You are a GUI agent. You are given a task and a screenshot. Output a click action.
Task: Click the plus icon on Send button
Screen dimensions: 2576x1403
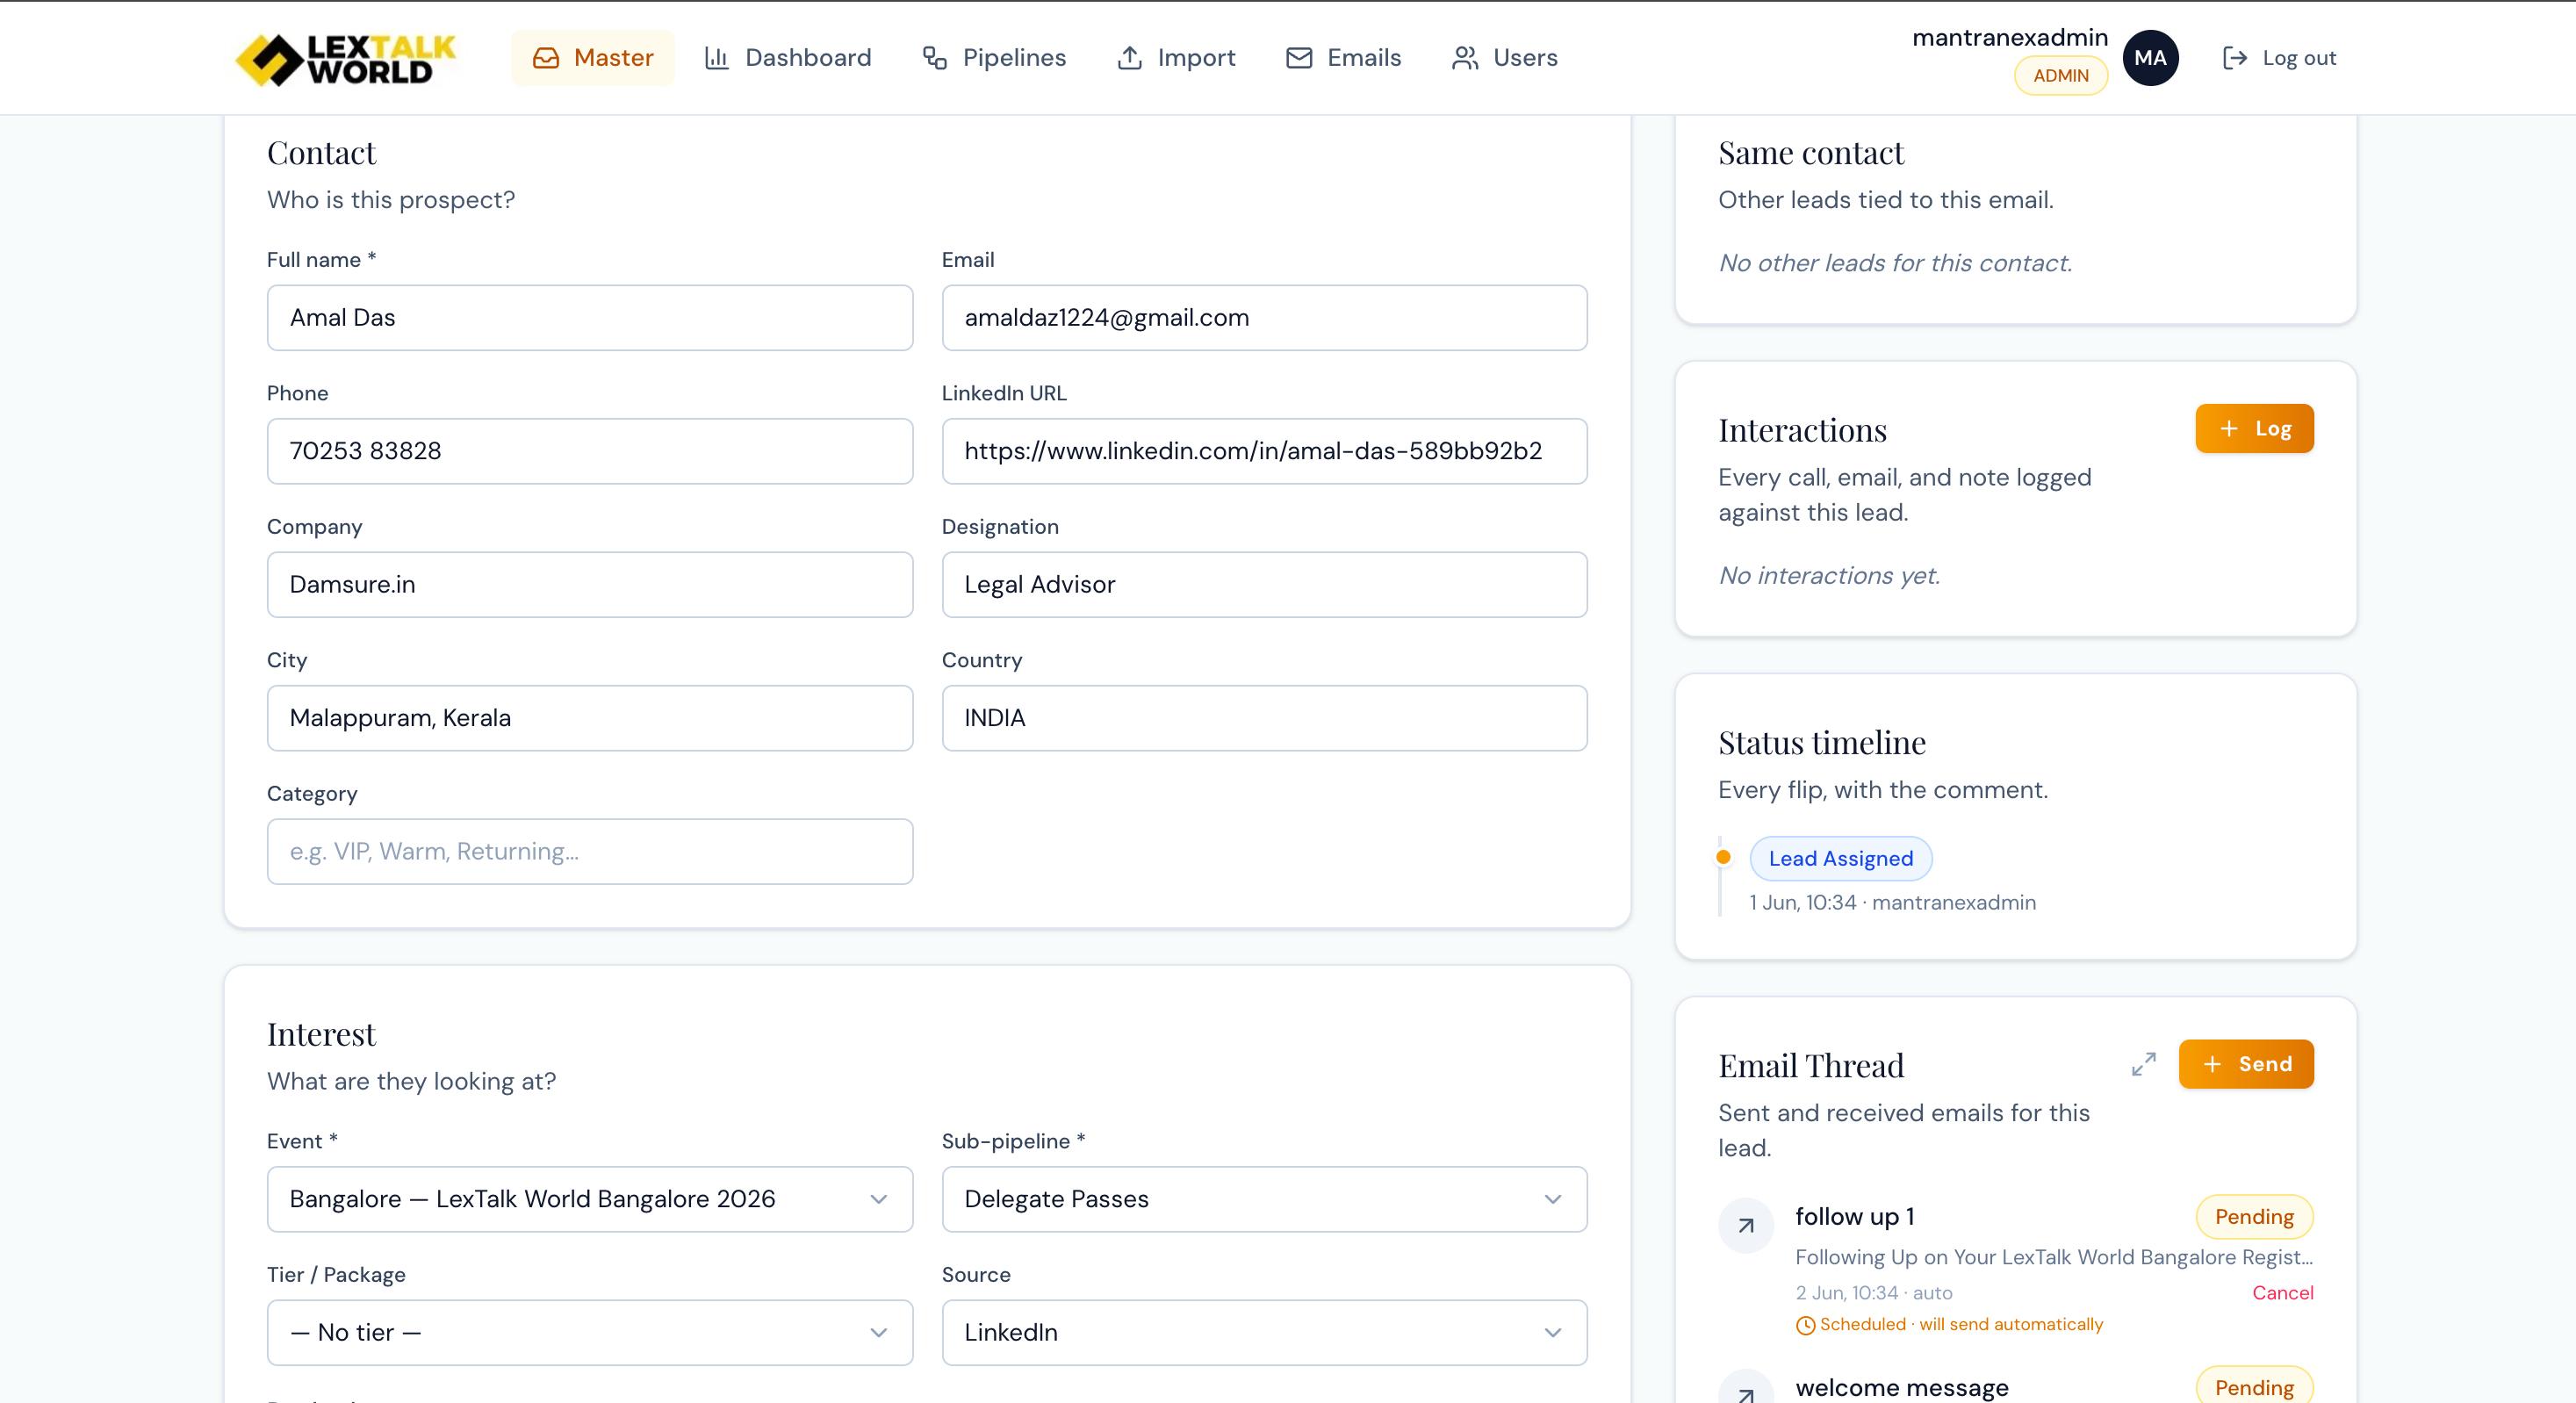click(x=2213, y=1064)
